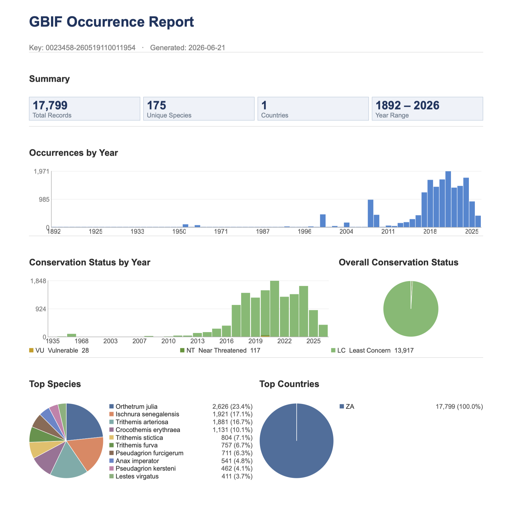Click the tallest bar in Occurrences by Year

pyautogui.click(x=448, y=199)
